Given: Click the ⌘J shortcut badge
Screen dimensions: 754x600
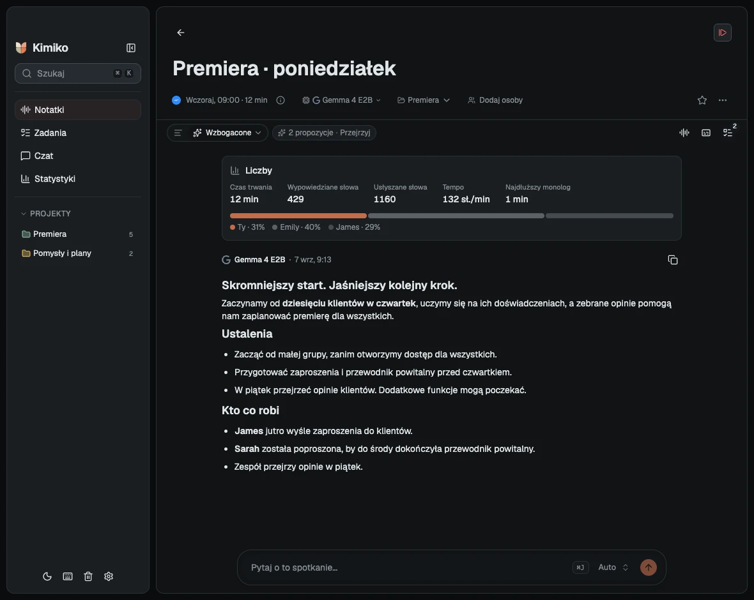Looking at the screenshot, I should (x=580, y=568).
